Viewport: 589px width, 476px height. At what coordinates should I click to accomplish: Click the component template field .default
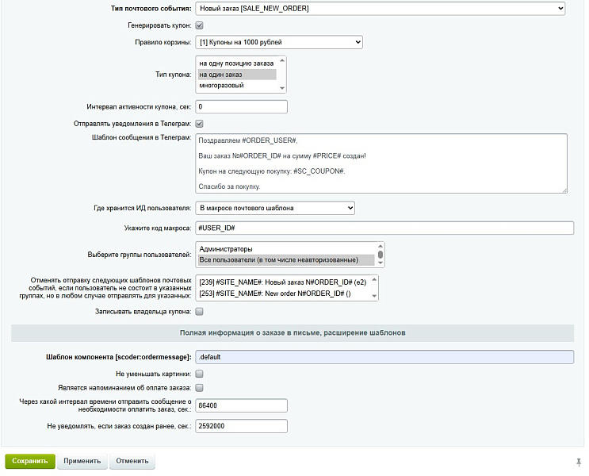coord(384,357)
